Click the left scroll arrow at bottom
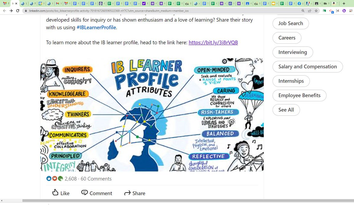This screenshot has width=354, height=205. [x=2, y=201]
